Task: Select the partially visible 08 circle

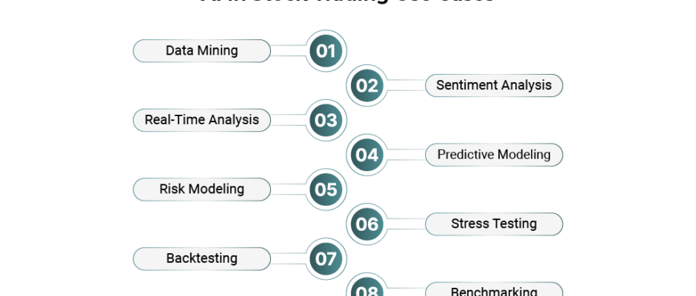Action: 367,284
